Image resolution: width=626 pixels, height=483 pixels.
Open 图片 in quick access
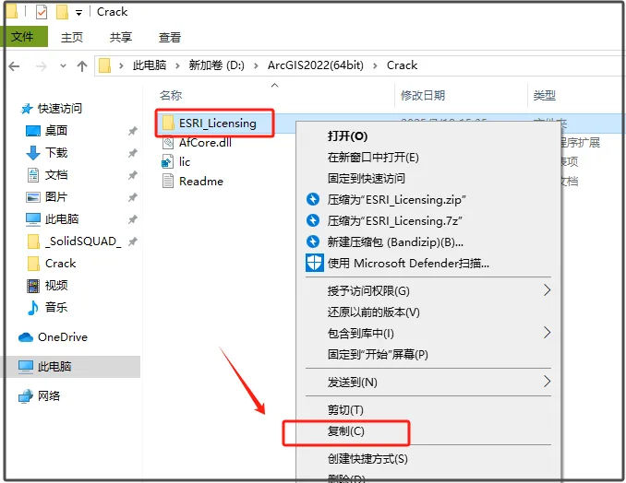click(56, 197)
